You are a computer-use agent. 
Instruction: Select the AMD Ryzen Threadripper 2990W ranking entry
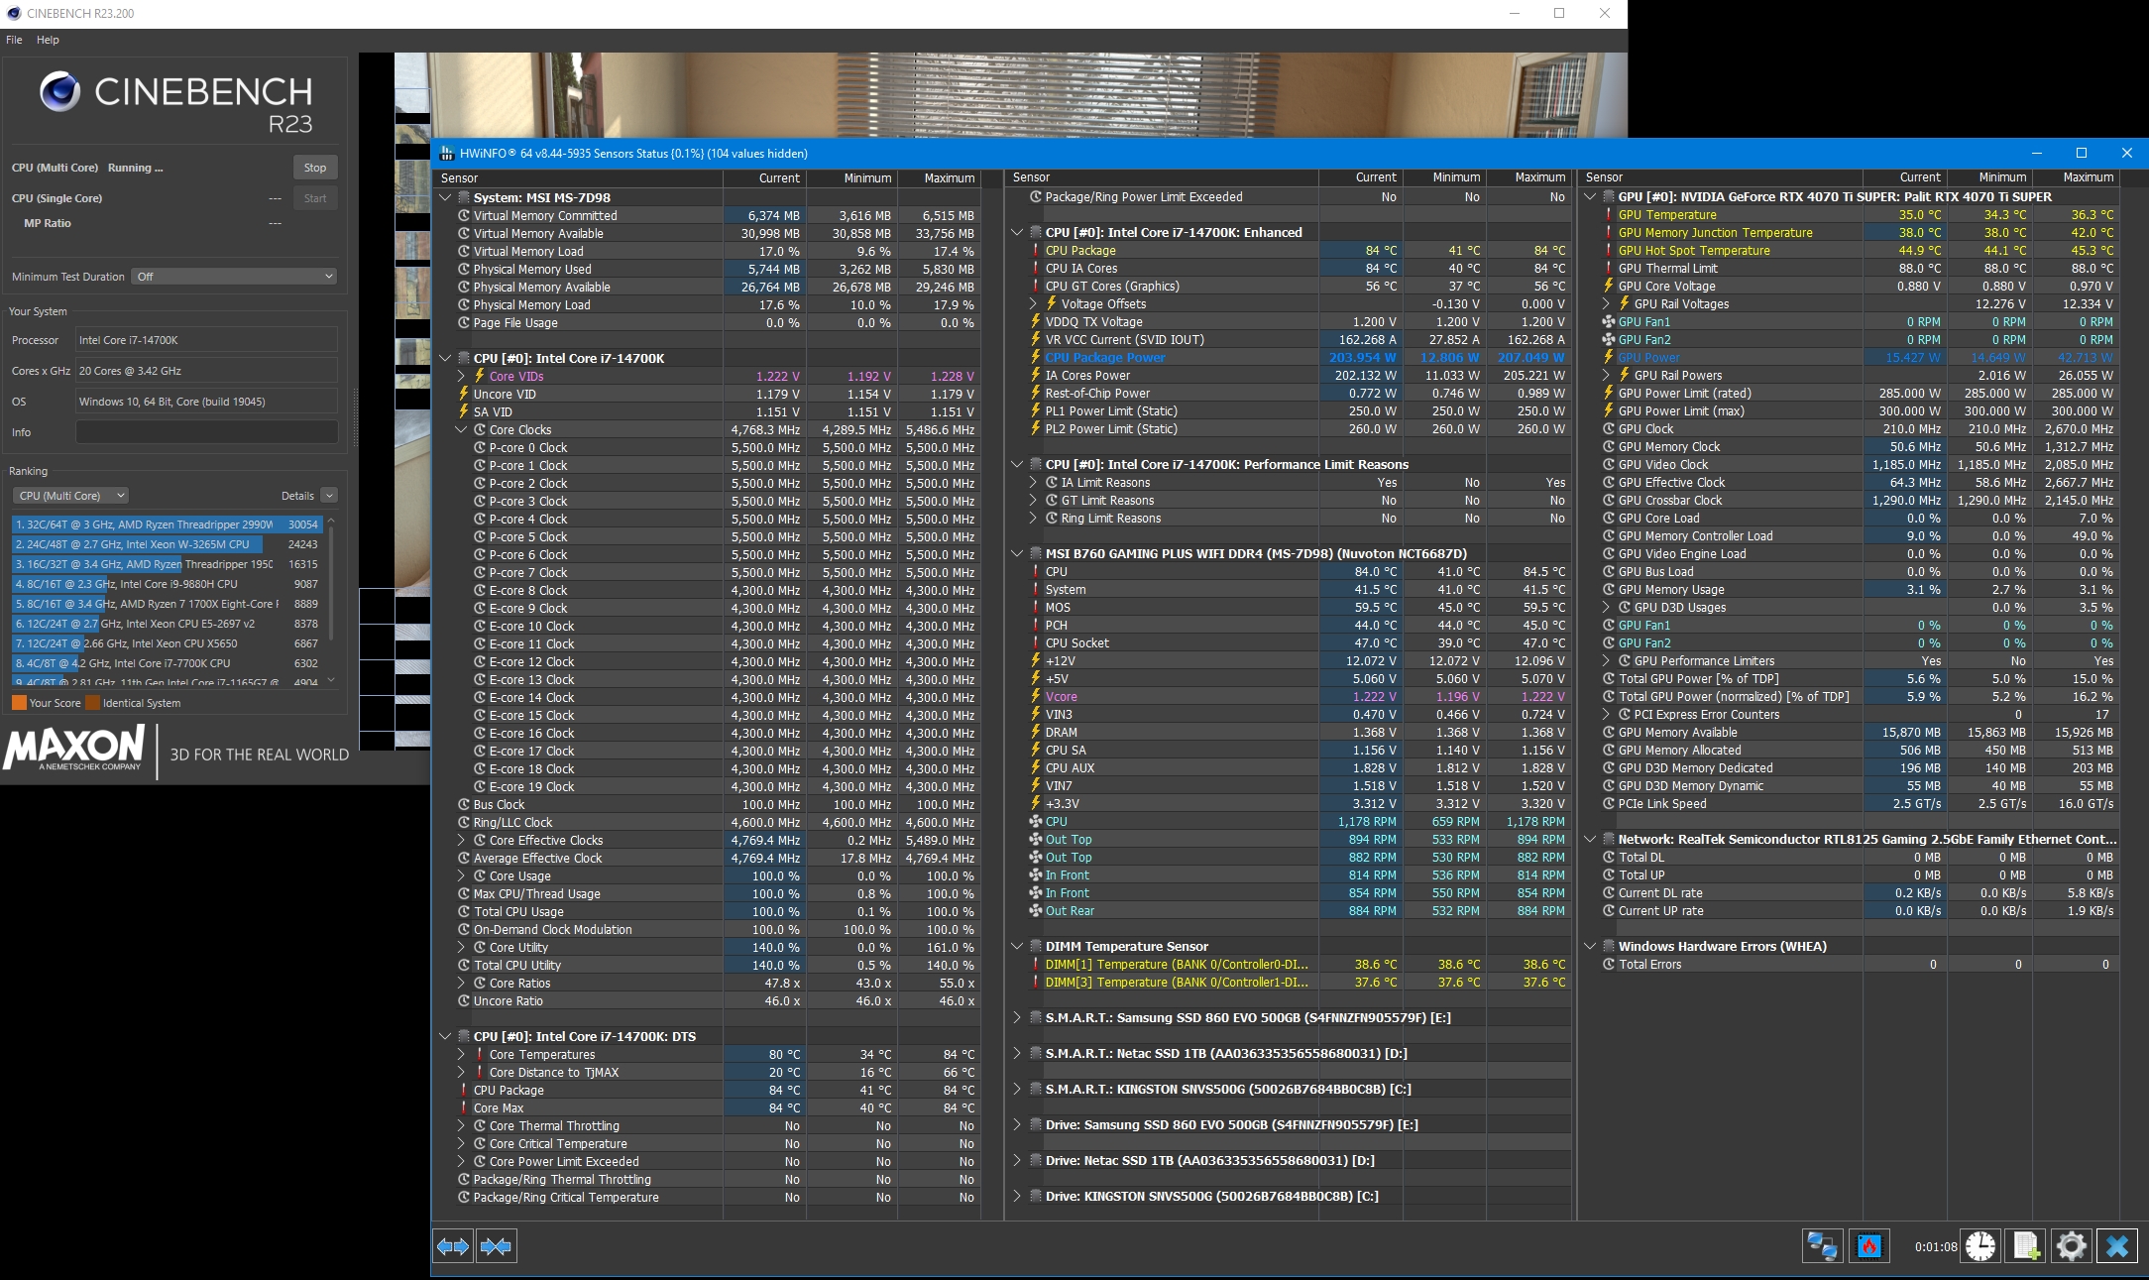(x=167, y=524)
